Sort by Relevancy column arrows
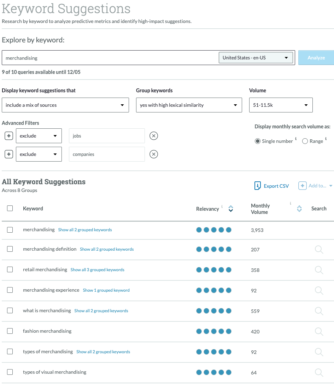Image resolution: width=334 pixels, height=384 pixels. [x=231, y=209]
